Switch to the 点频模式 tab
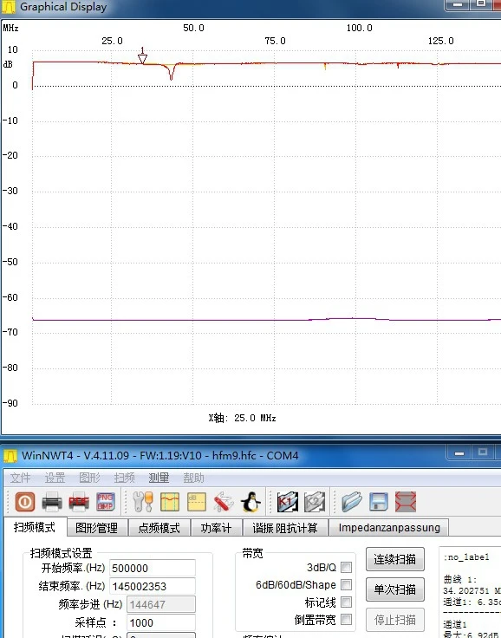501x638 pixels. 159,528
